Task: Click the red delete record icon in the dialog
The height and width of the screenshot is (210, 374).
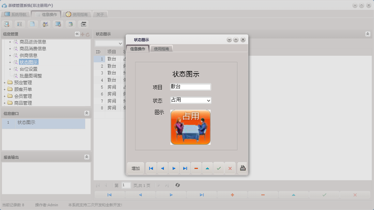Action: coord(196,168)
